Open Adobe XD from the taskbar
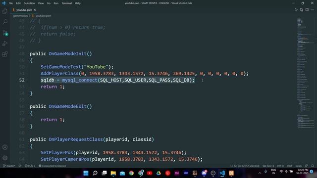This screenshot has width=317, height=178. [177, 173]
